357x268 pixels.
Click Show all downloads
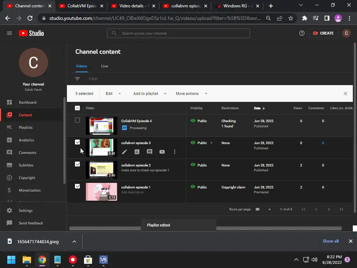331,241
